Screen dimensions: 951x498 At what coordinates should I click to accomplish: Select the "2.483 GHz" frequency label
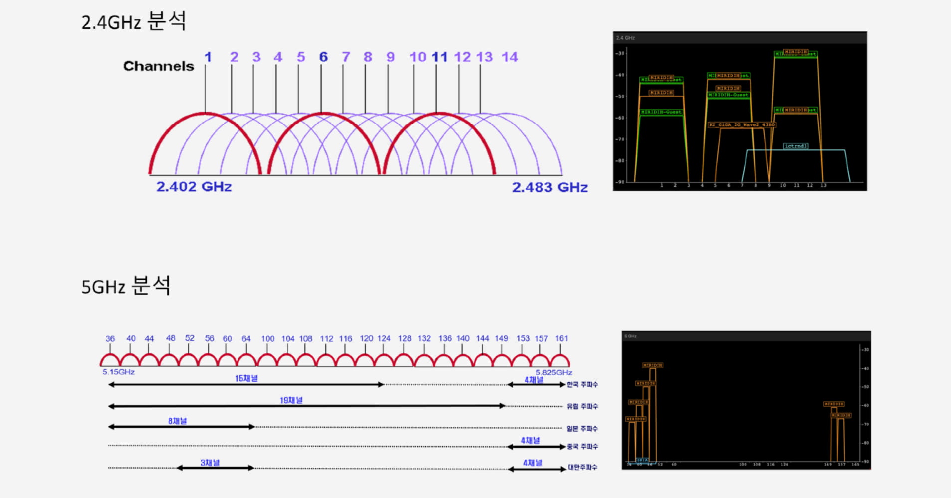549,187
